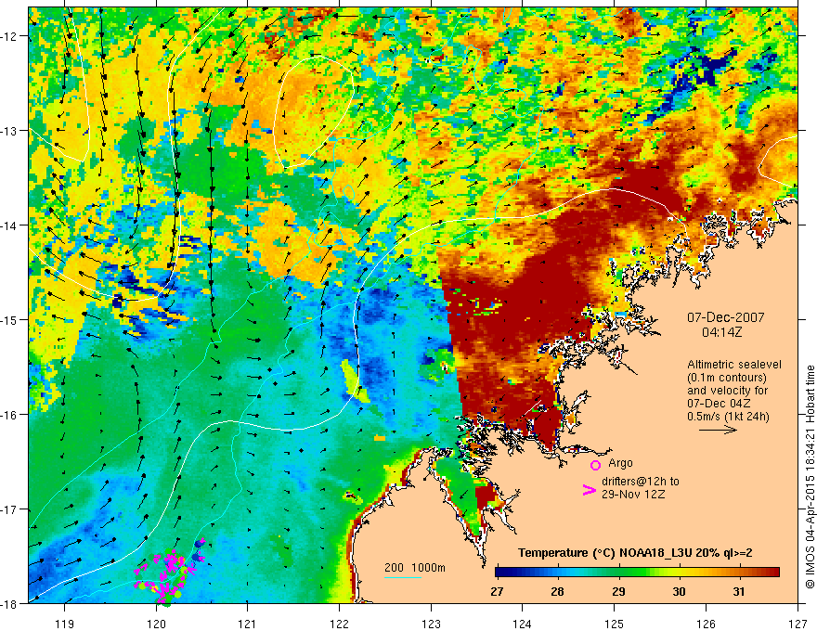The width and height of the screenshot is (817, 631).
Task: Click the latitude axis label -17
Action: [10, 509]
